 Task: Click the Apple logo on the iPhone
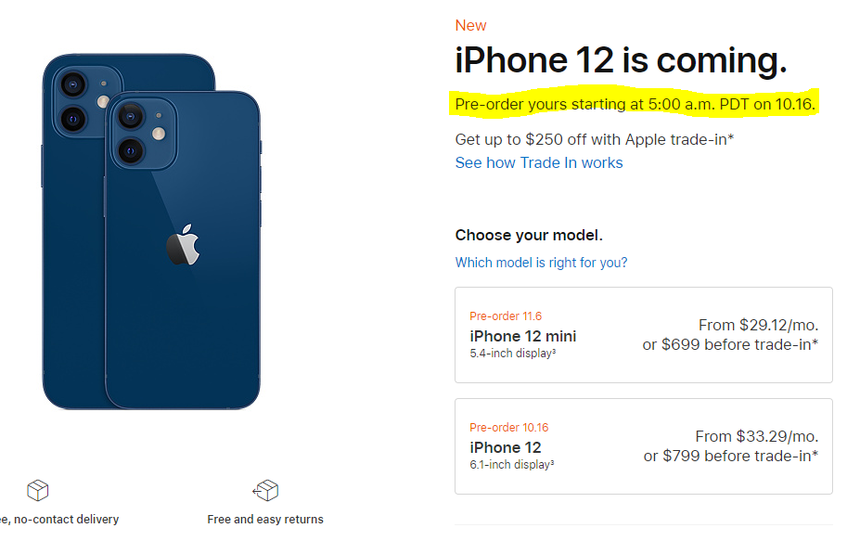[183, 245]
